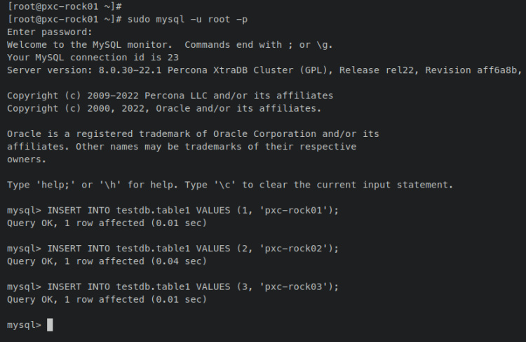
Task: Click the Percona LLC copyright line
Action: (170, 96)
